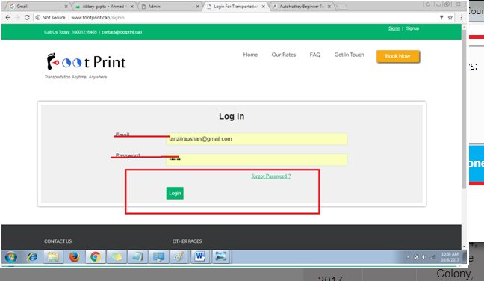484x287 pixels.
Task: Launch Internet Explorer from the taskbar
Action: coord(32,256)
